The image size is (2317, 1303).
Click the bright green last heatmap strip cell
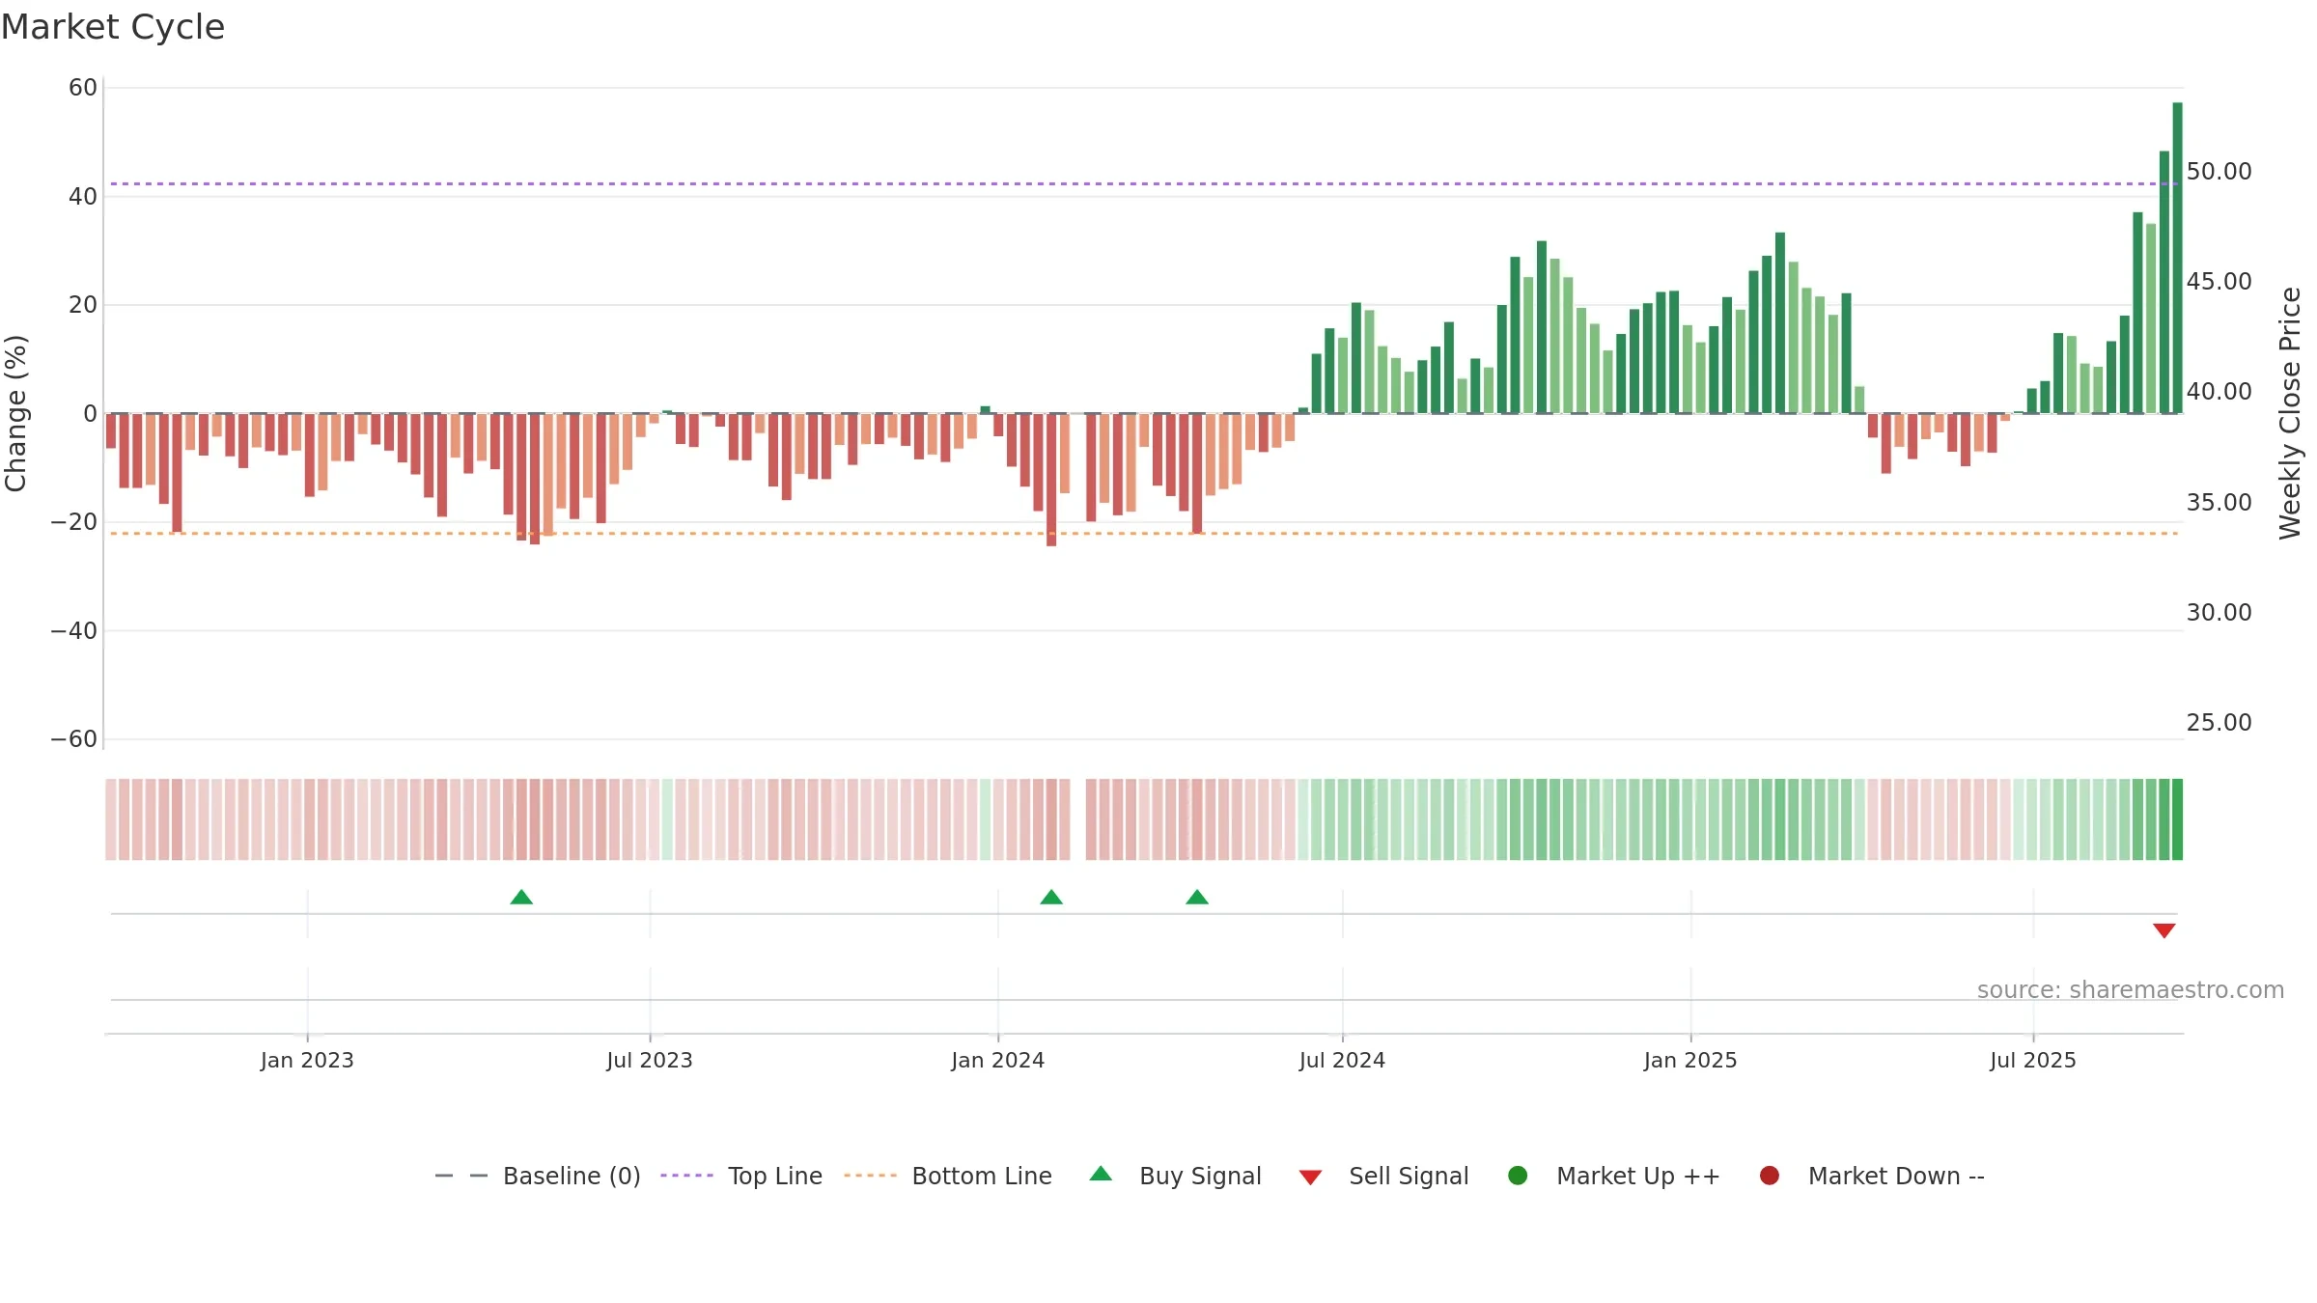pos(2178,819)
